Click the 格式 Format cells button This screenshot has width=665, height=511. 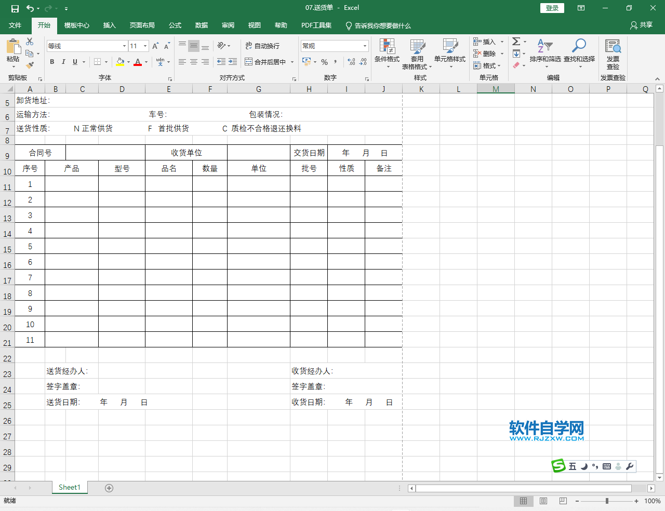coord(486,65)
